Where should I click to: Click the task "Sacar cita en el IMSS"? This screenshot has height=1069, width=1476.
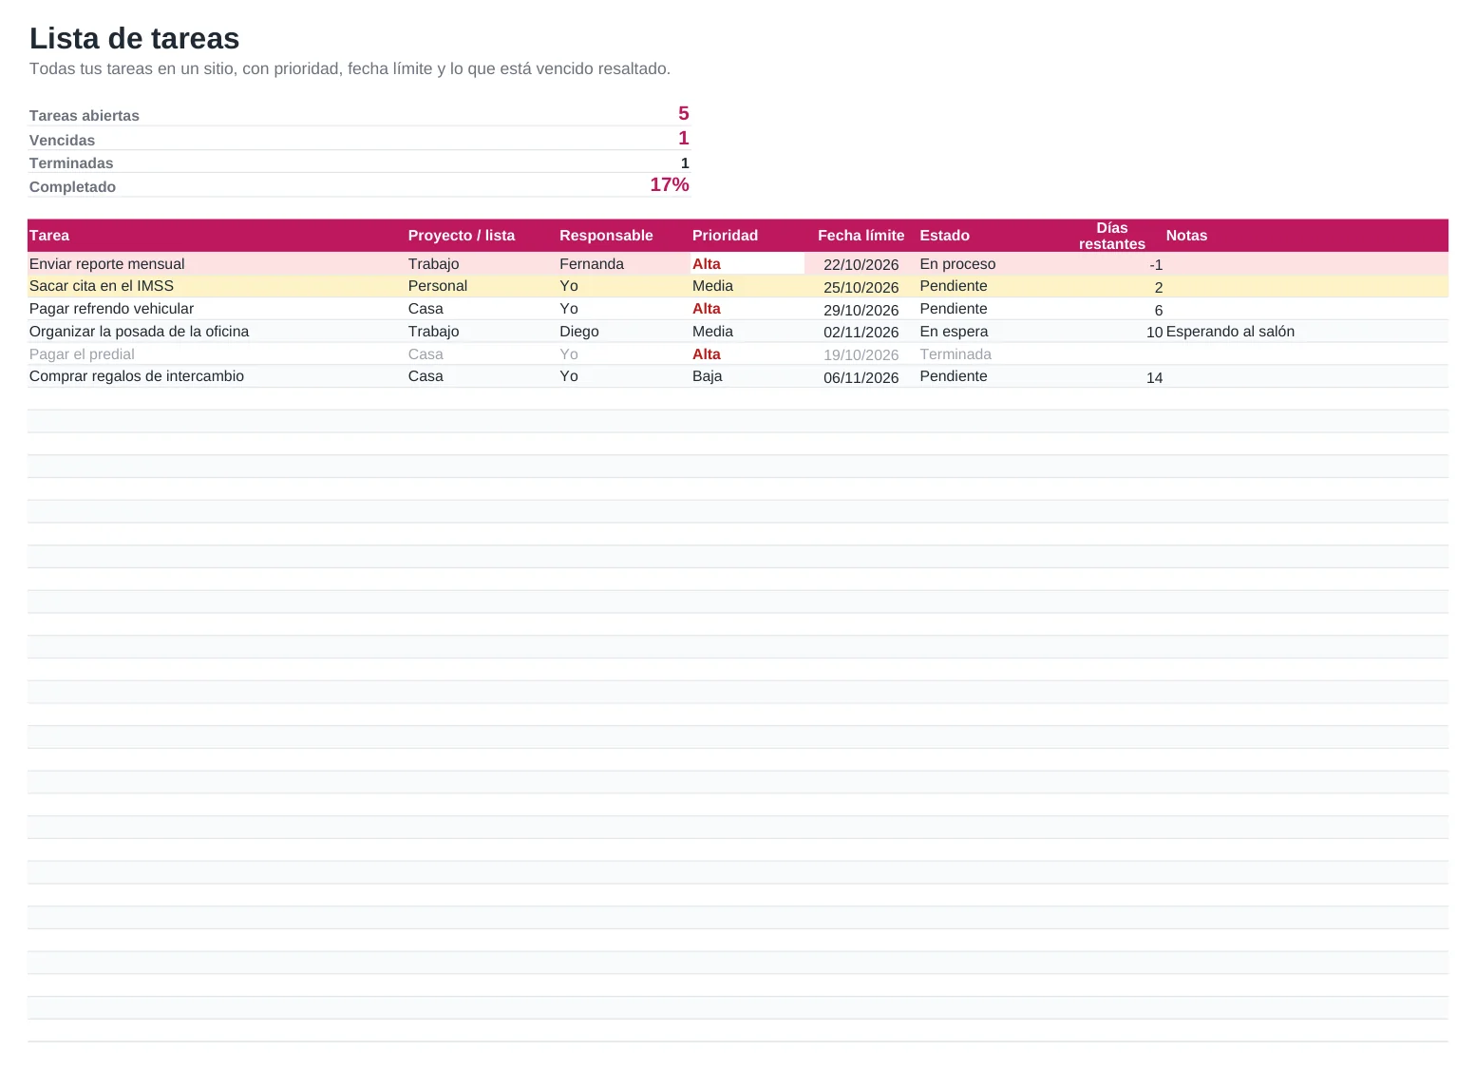click(x=102, y=286)
